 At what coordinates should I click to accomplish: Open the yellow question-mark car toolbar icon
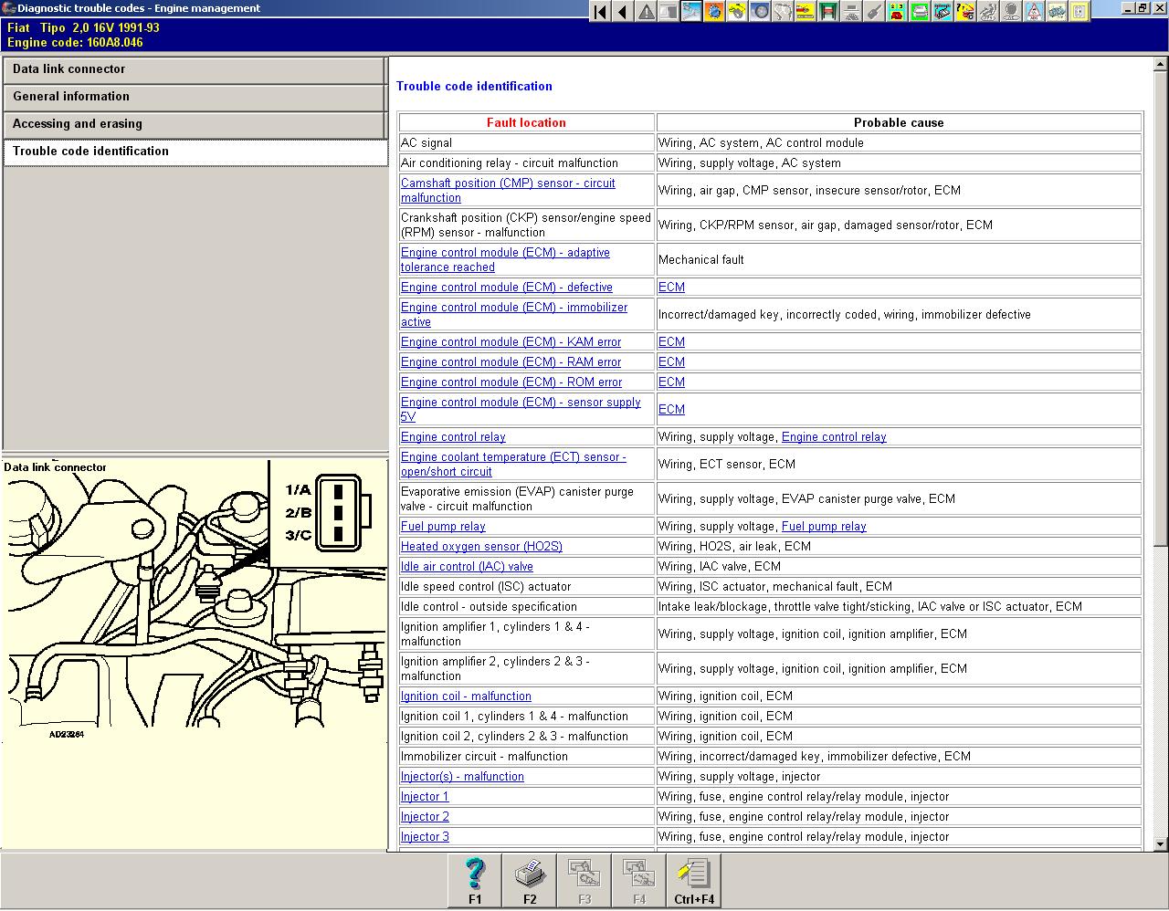[x=965, y=12]
